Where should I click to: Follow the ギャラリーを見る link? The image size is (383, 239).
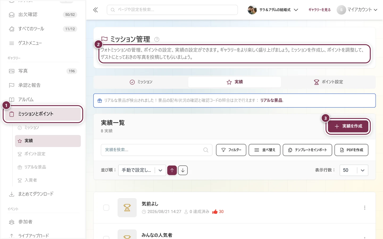[319, 10]
